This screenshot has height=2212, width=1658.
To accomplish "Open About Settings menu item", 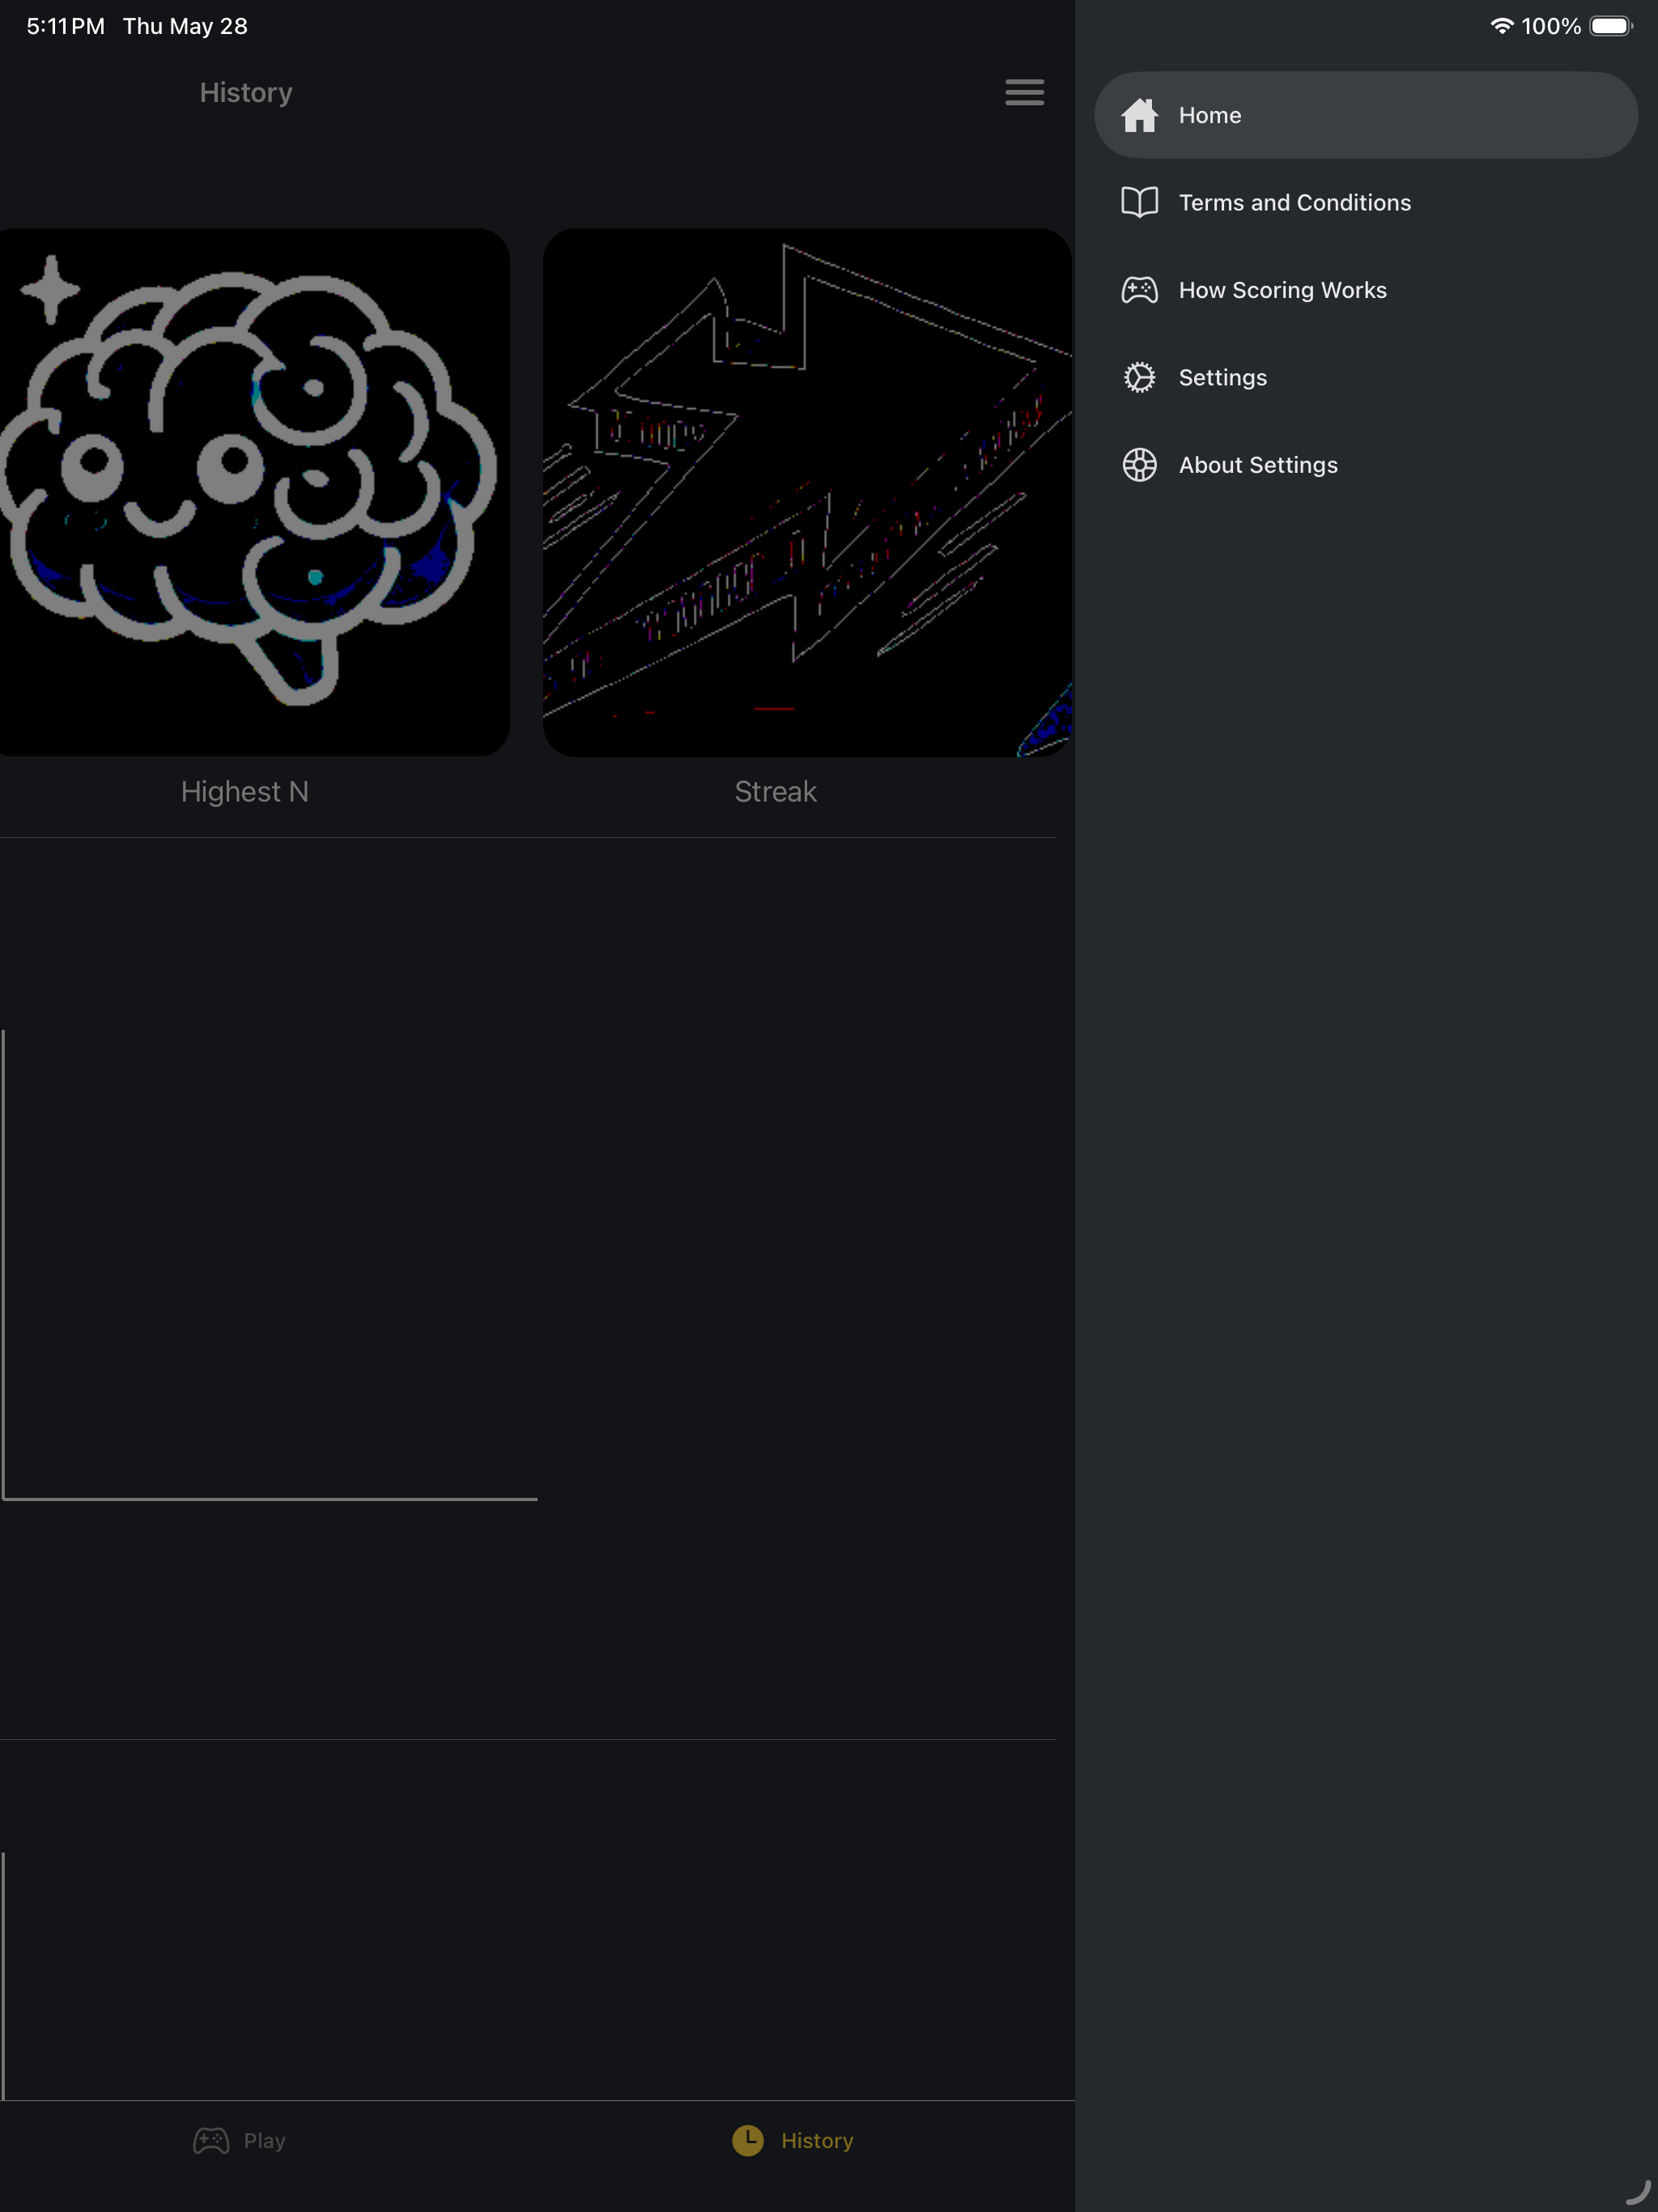I will click(x=1365, y=465).
